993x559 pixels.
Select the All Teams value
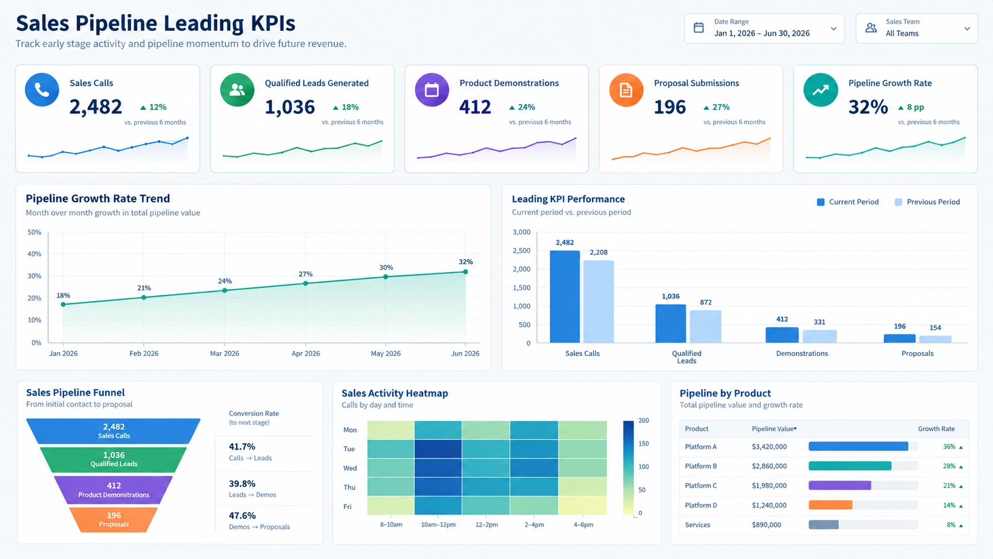(x=902, y=33)
